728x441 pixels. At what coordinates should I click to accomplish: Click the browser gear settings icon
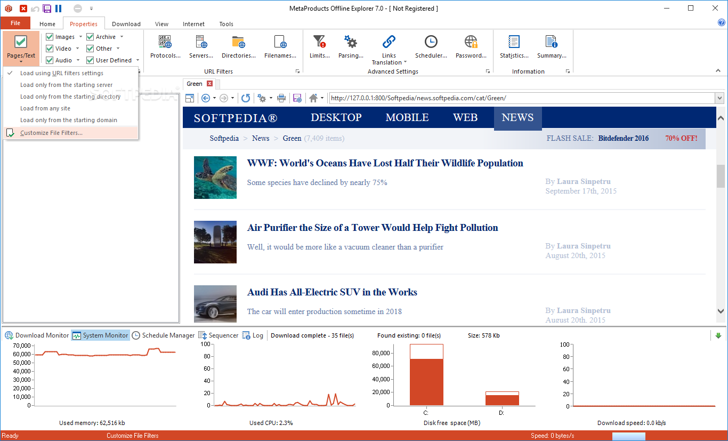(x=262, y=98)
